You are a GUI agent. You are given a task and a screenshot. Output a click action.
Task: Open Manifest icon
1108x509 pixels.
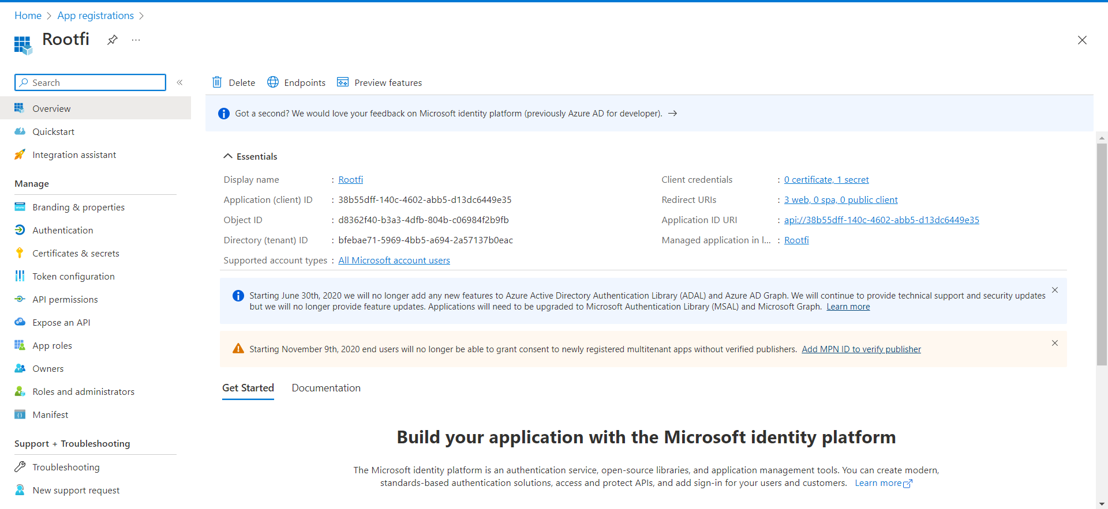pyautogui.click(x=20, y=414)
